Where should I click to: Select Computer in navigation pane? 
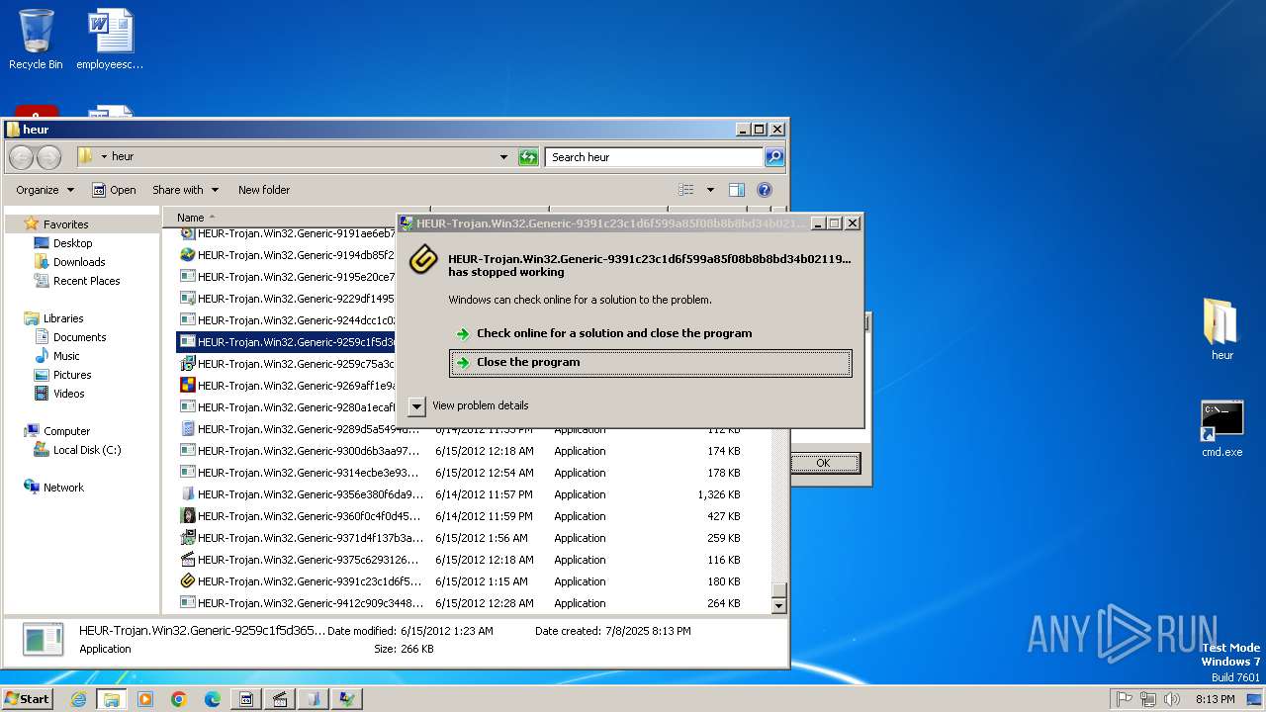pos(66,431)
